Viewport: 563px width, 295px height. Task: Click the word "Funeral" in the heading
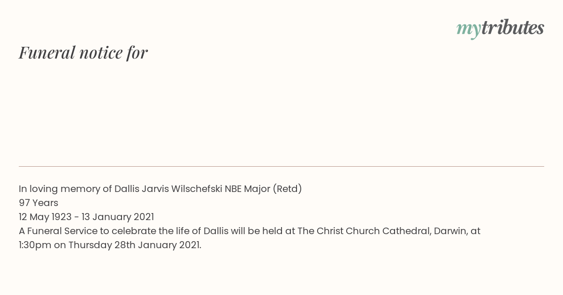pyautogui.click(x=47, y=52)
